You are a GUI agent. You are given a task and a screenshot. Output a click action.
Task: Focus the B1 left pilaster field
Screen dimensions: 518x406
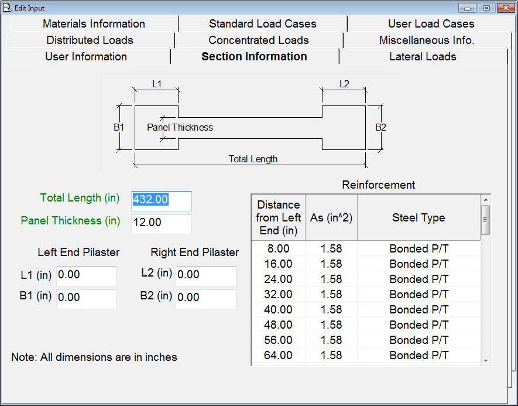tap(86, 298)
